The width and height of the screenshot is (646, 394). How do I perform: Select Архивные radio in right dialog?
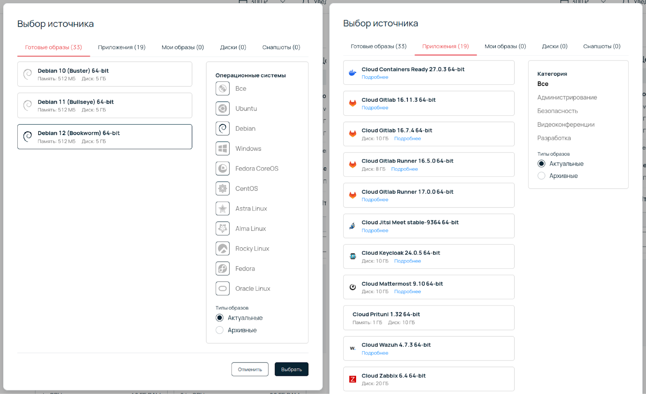pyautogui.click(x=541, y=176)
